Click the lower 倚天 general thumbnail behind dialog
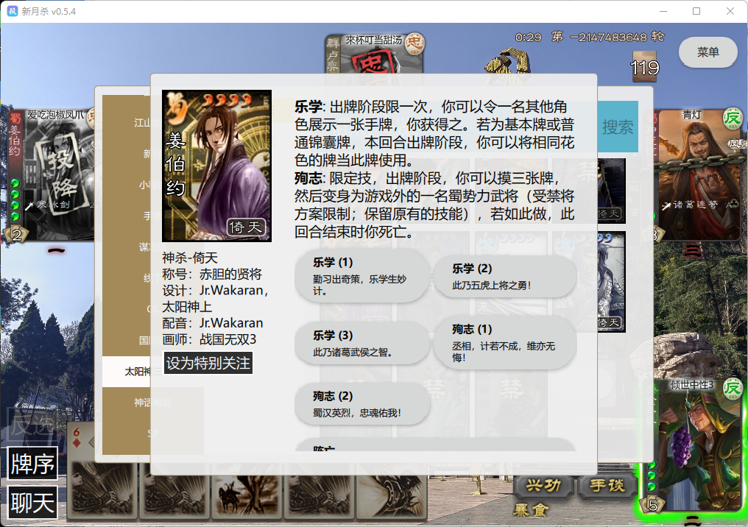The height and width of the screenshot is (527, 748). 611,281
